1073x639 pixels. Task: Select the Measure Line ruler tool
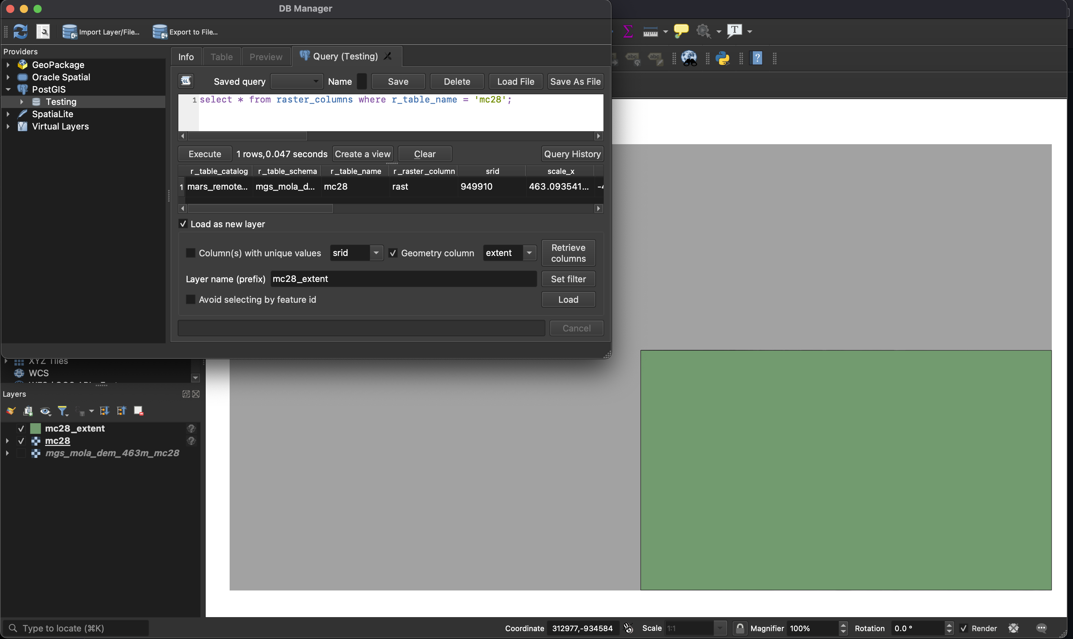point(650,31)
